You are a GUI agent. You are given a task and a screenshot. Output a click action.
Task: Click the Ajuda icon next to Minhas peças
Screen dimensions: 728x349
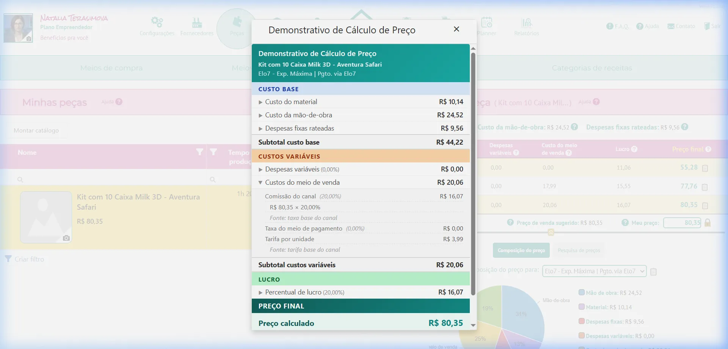tap(119, 102)
